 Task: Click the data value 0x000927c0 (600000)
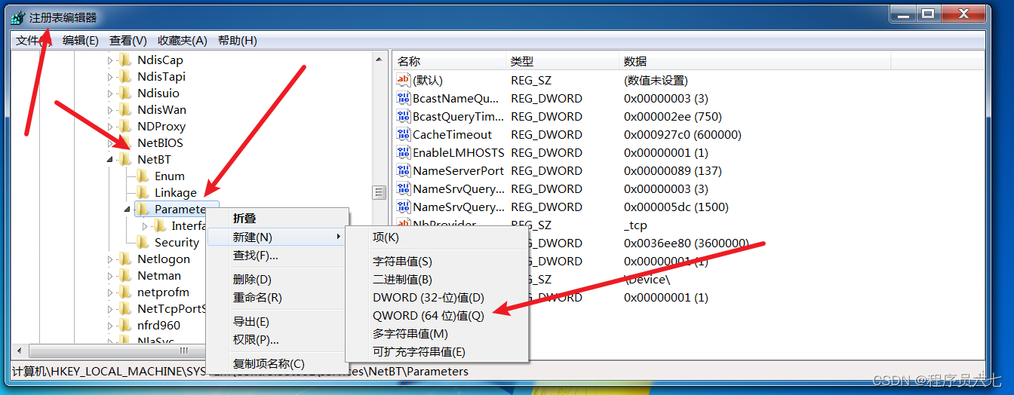point(683,134)
